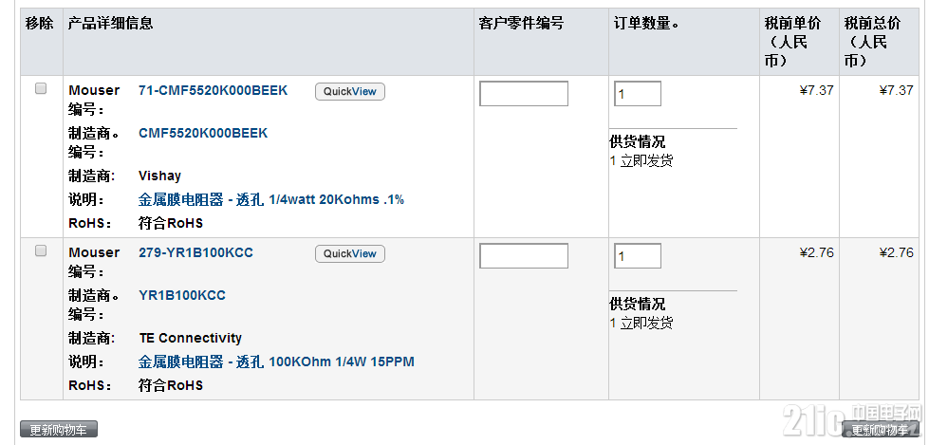Open manufacturer part link CMF5520K000BEEK

[203, 134]
